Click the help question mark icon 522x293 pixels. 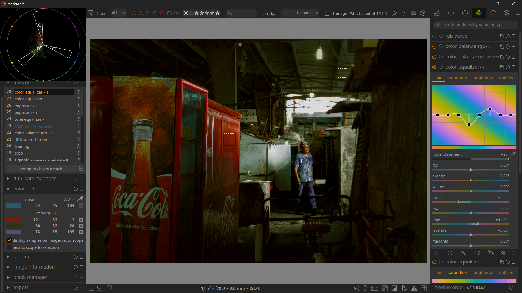click(x=404, y=13)
